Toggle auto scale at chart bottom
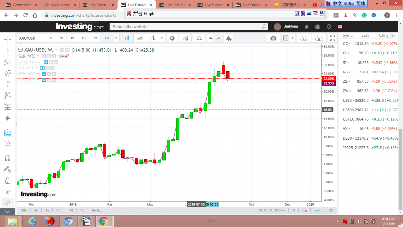403x227 pixels. [x=317, y=210]
